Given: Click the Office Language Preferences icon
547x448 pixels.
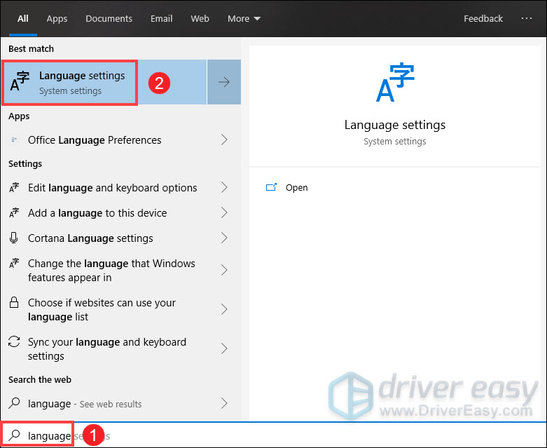Looking at the screenshot, I should tap(14, 140).
